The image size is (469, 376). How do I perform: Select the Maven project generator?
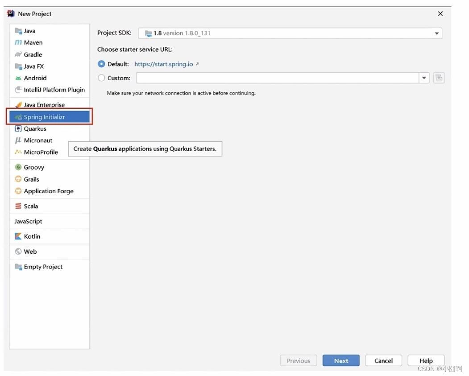tap(31, 42)
